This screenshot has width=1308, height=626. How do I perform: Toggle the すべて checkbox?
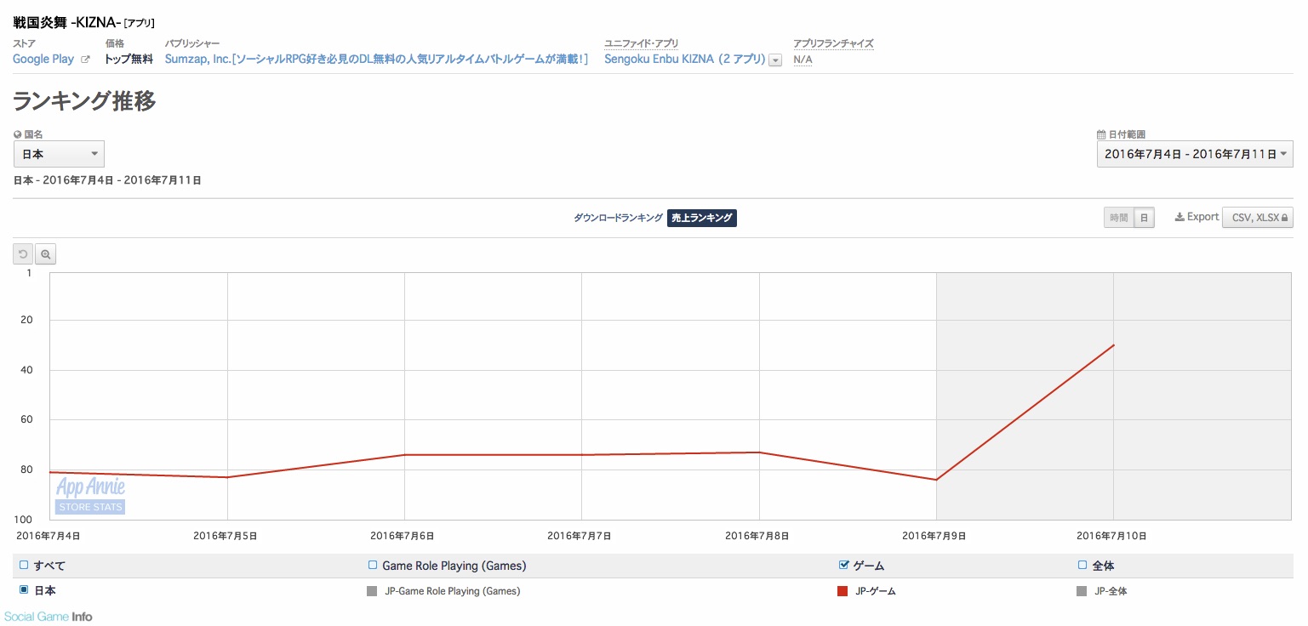(24, 565)
